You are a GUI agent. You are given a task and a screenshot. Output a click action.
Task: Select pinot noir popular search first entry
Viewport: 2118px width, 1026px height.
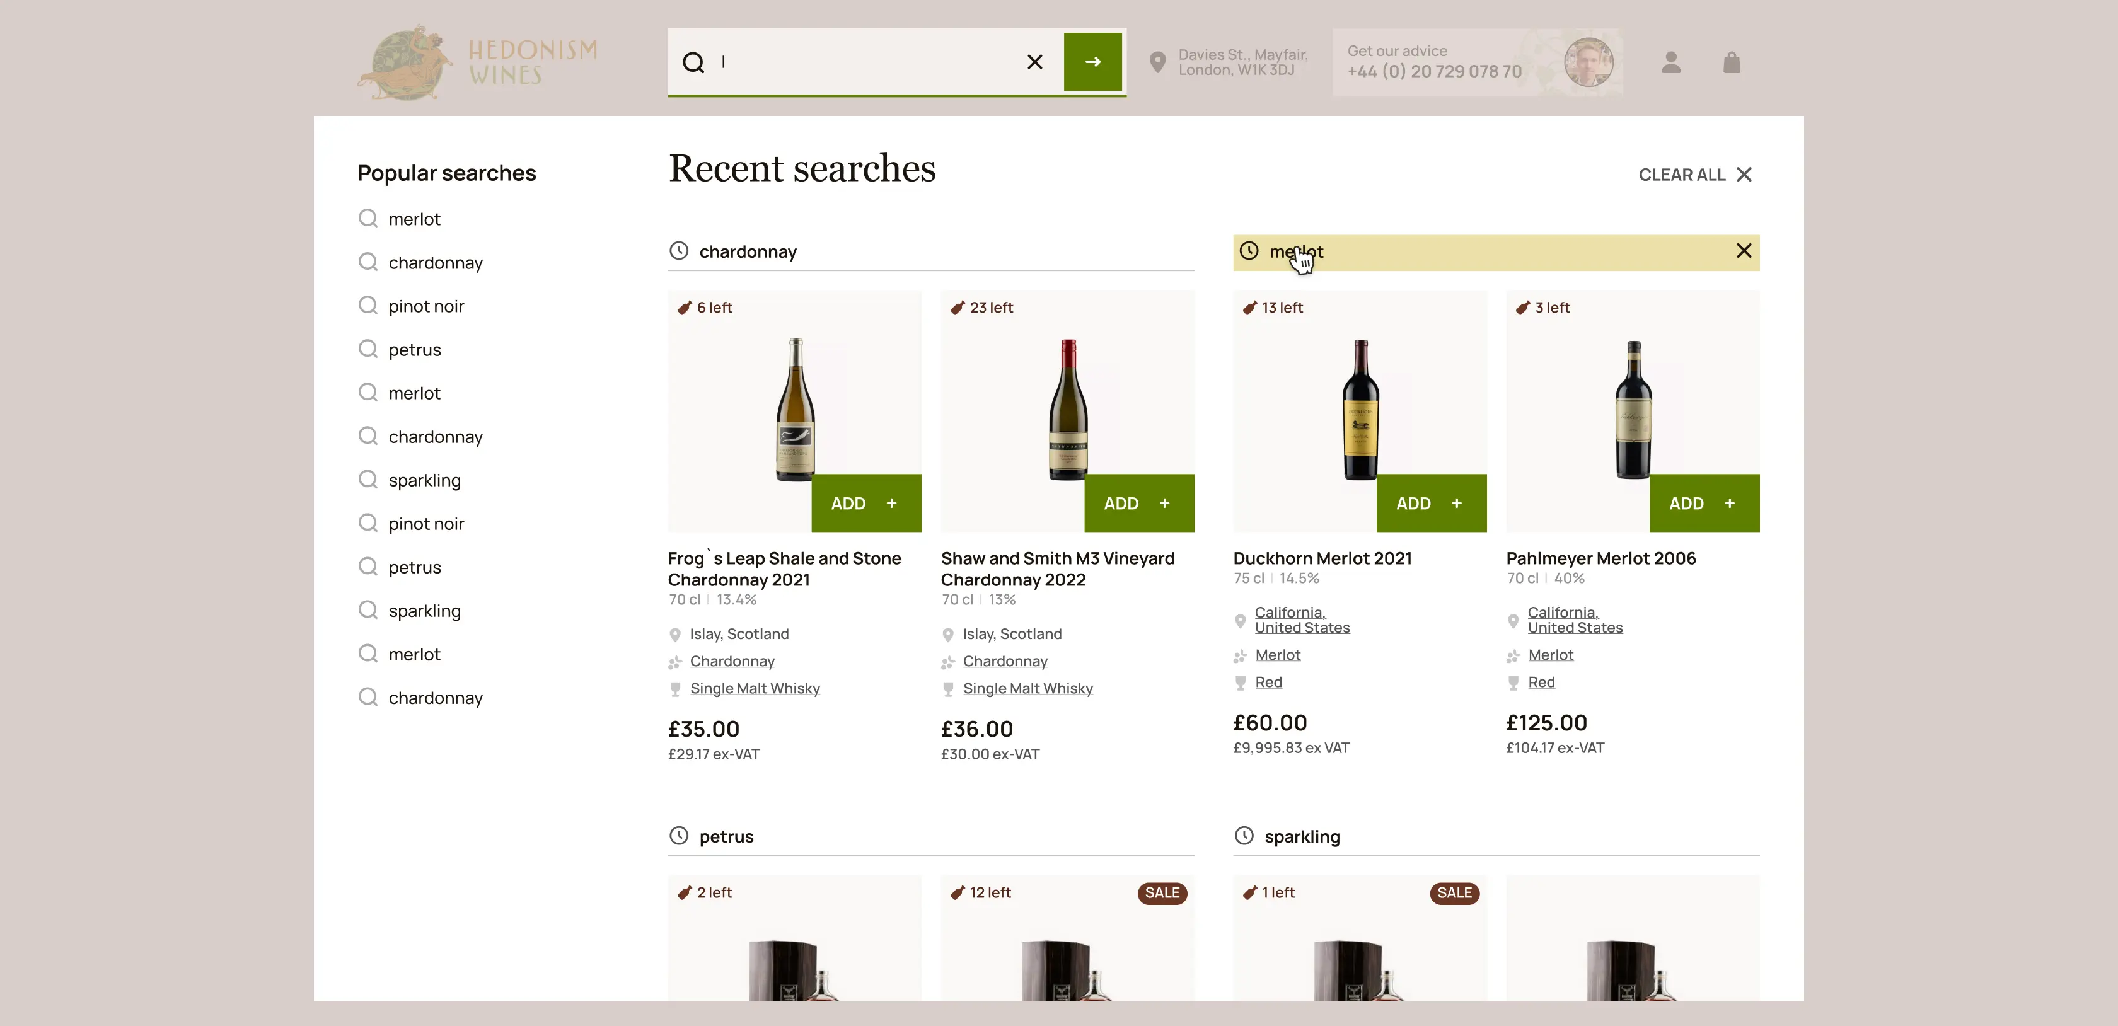pos(426,307)
